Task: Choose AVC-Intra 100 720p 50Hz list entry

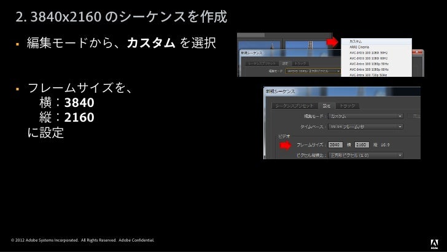Action: (376, 75)
